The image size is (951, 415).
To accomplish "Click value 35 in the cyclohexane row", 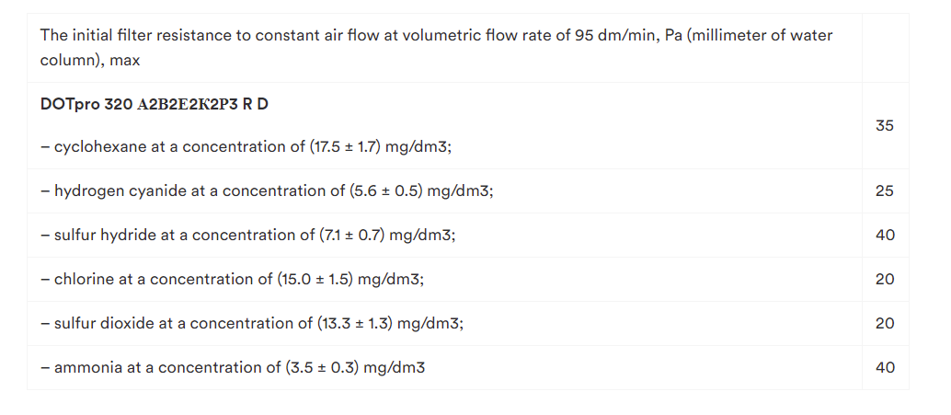I will click(x=885, y=125).
